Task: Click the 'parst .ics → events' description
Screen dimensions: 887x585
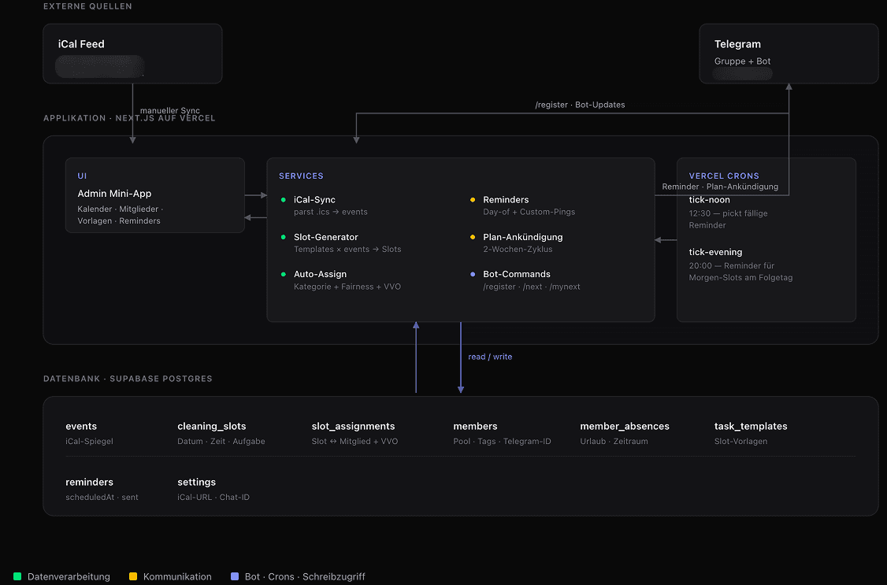Action: (330, 212)
